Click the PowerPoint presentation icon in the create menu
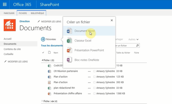172x104 pixels. tap(69, 50)
